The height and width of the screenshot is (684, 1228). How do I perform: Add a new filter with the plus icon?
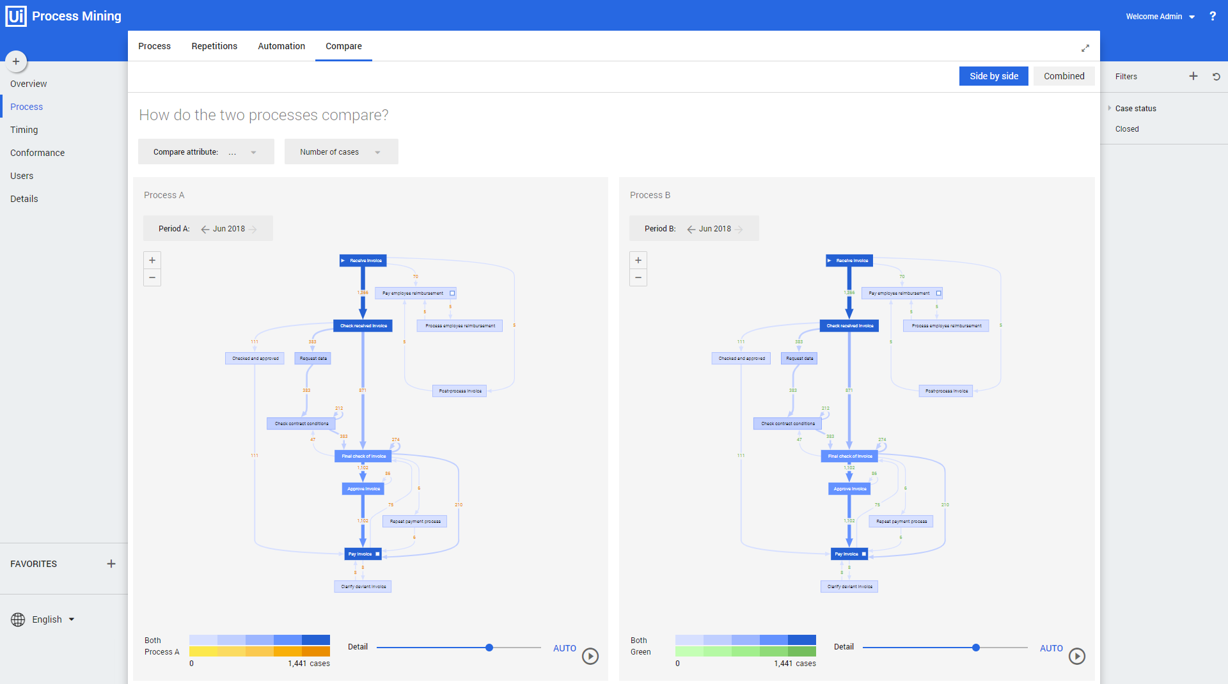click(x=1193, y=76)
